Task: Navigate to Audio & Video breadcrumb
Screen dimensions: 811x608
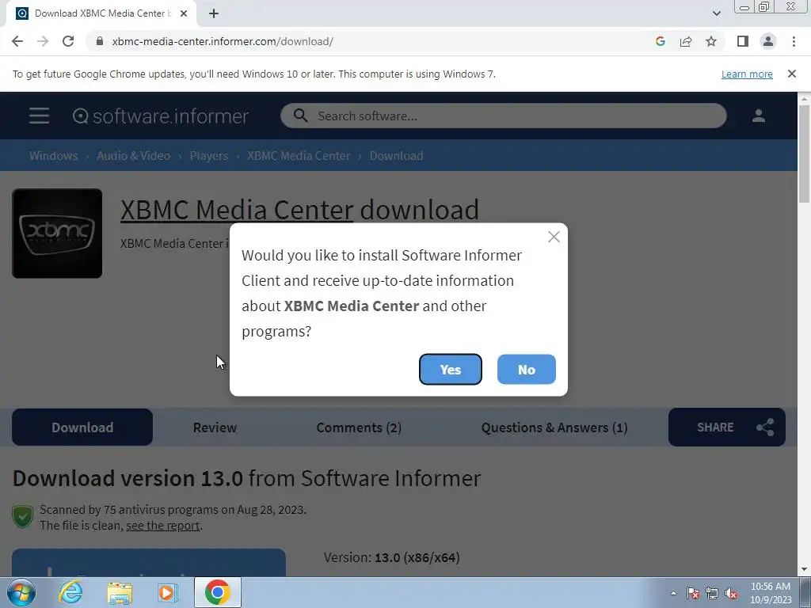Action: [x=133, y=156]
